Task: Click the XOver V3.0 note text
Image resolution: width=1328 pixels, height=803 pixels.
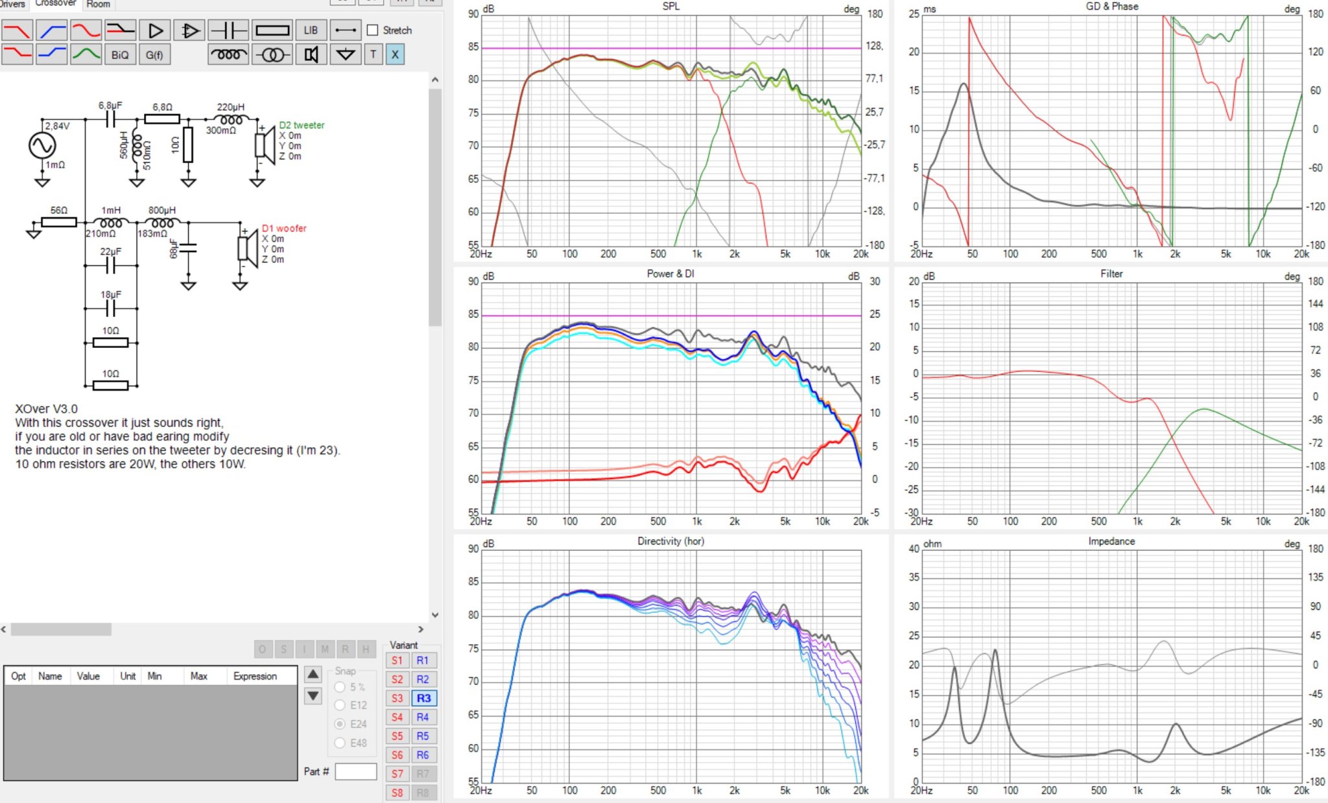Action: coord(46,409)
